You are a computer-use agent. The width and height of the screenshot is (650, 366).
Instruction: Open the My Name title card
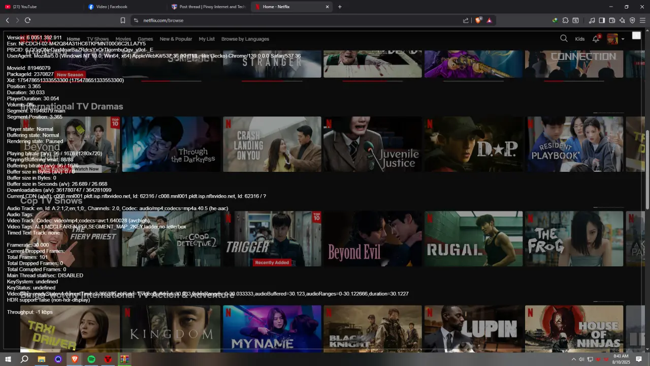[272, 328]
